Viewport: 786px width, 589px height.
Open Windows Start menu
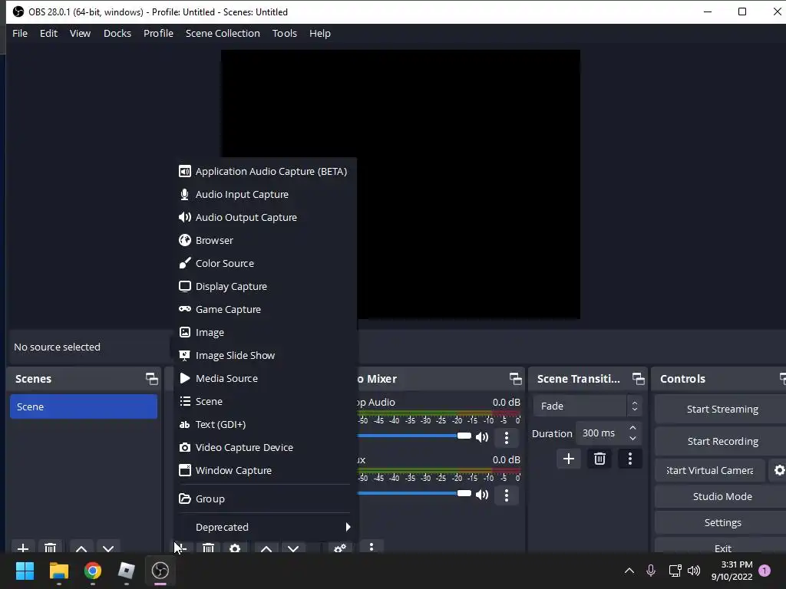pos(25,571)
